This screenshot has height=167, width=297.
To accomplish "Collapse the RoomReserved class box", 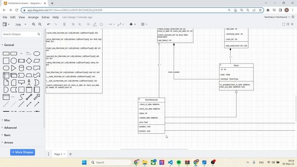I will point(139,99).
